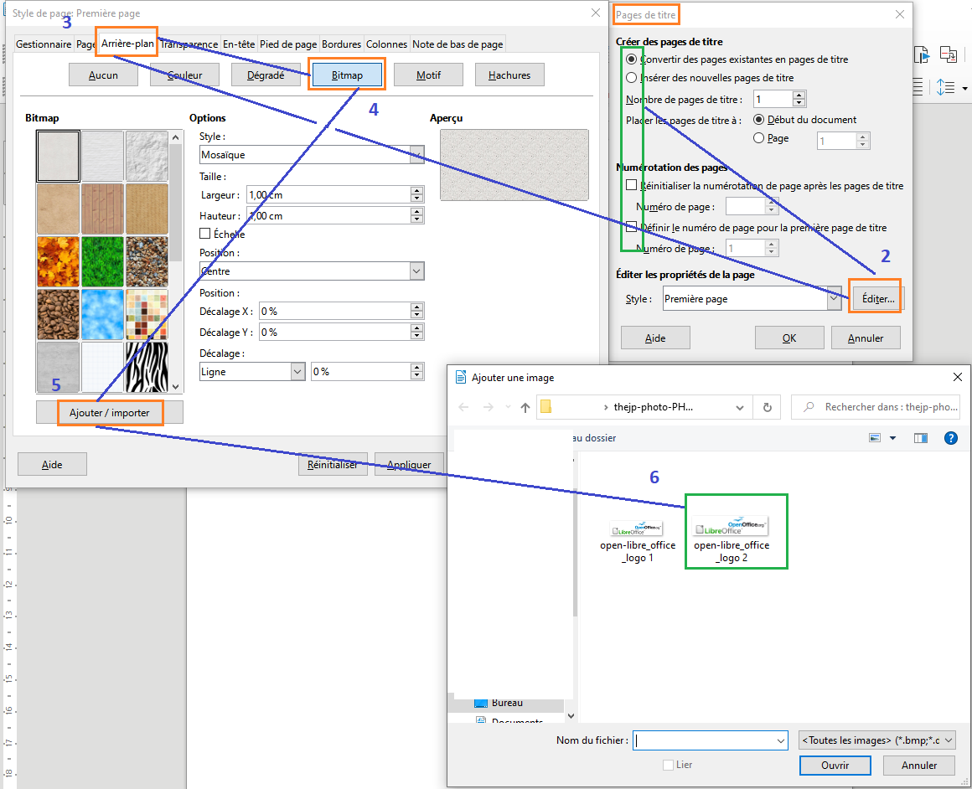972x789 pixels.
Task: Go back in Ajouter une image dialog
Action: [463, 407]
